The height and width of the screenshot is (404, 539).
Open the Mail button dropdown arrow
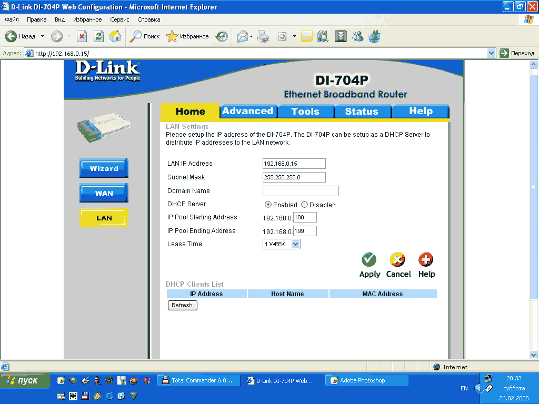pyautogui.click(x=251, y=36)
